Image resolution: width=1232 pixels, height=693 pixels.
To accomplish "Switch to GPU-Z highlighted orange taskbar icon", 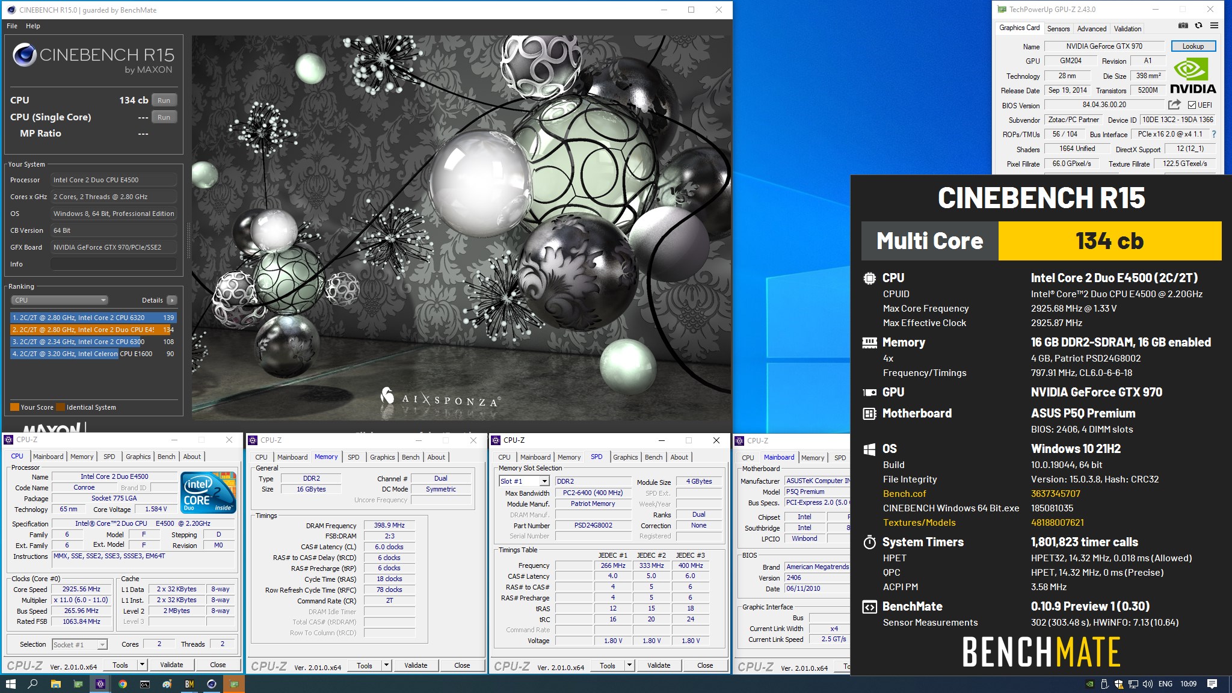I will coord(234,684).
